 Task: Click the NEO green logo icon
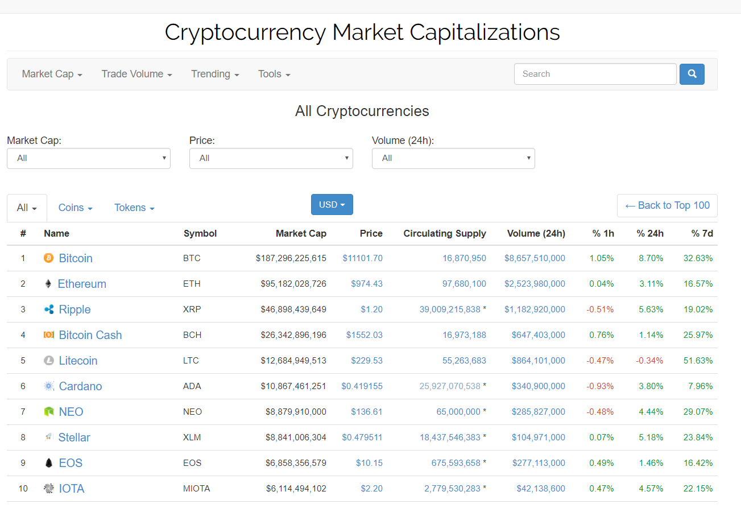click(49, 412)
